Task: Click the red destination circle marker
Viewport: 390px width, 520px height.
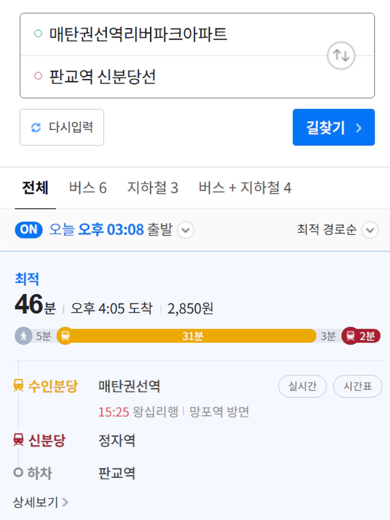Action: tap(38, 76)
